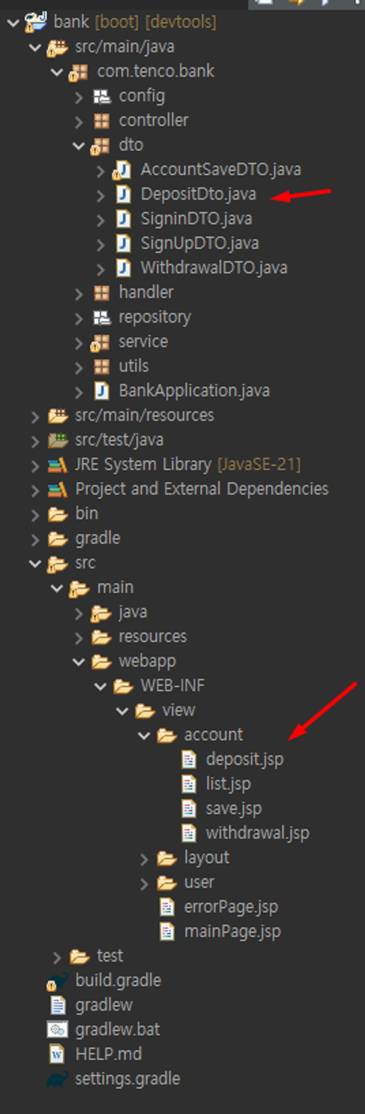Viewport: 365px width, 1114px height.
Task: Click the controller package icon
Action: tap(101, 121)
